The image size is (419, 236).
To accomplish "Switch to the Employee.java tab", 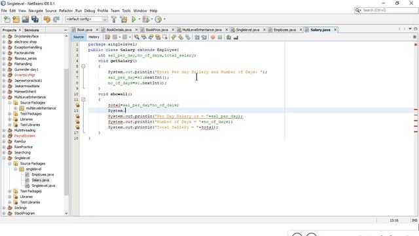I will point(285,30).
